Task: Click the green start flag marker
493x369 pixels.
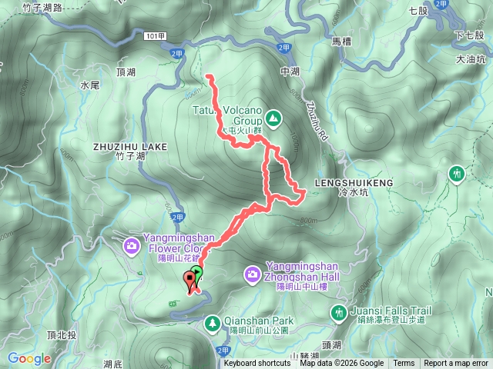Action: point(197,274)
